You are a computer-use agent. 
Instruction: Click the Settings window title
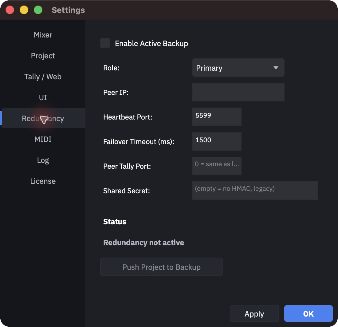[68, 10]
